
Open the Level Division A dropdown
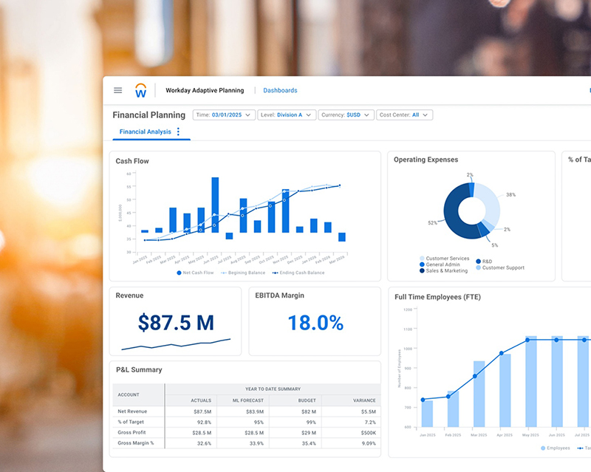tap(287, 115)
